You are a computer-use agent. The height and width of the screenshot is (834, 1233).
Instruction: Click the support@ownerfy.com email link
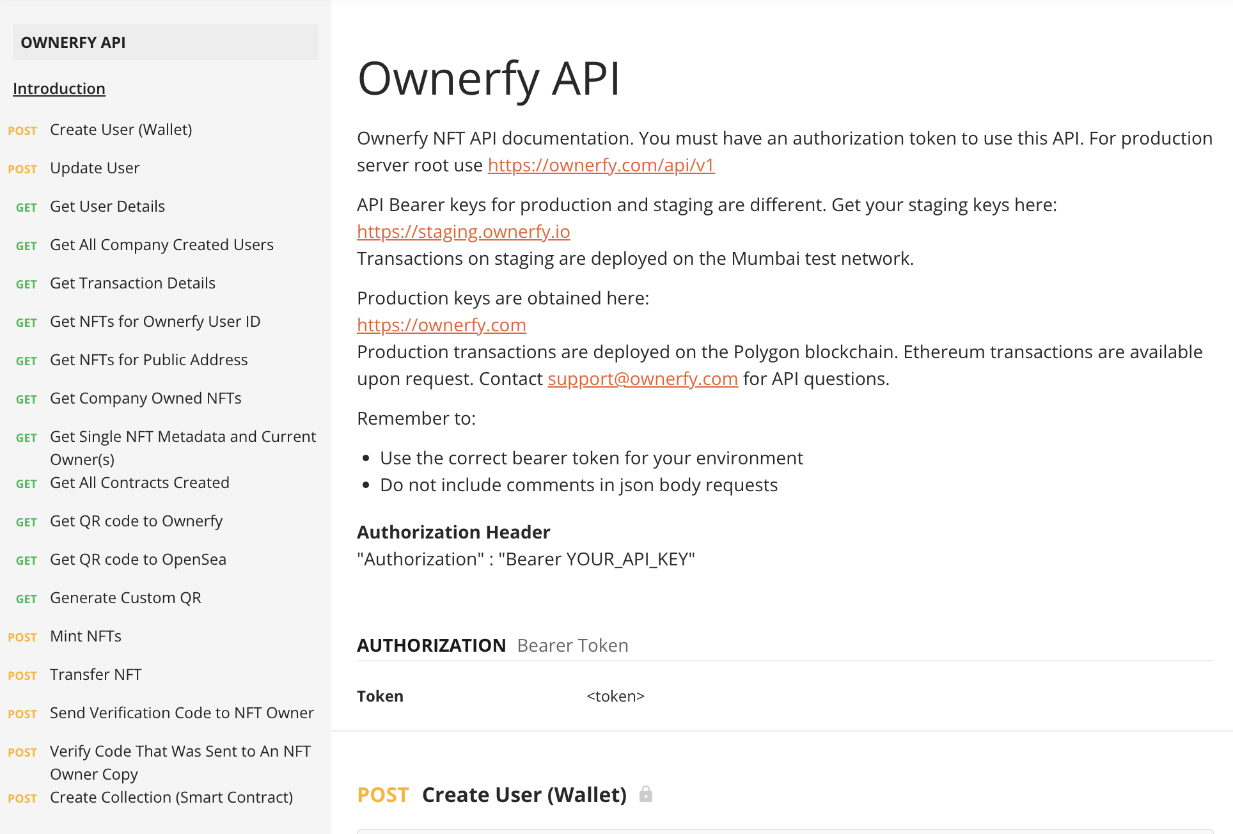tap(643, 379)
